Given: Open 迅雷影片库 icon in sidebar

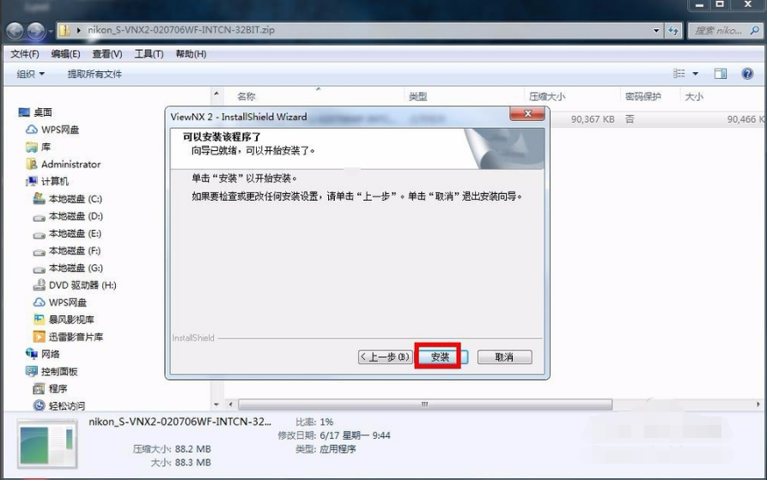Looking at the screenshot, I should (39, 337).
